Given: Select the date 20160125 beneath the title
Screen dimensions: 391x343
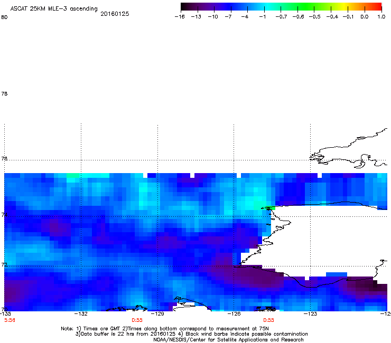Looking at the screenshot, I should point(115,14).
